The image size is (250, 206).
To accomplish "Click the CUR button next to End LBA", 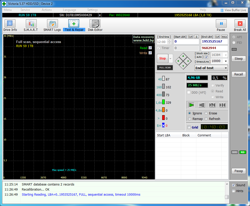I will coord(217,37).
